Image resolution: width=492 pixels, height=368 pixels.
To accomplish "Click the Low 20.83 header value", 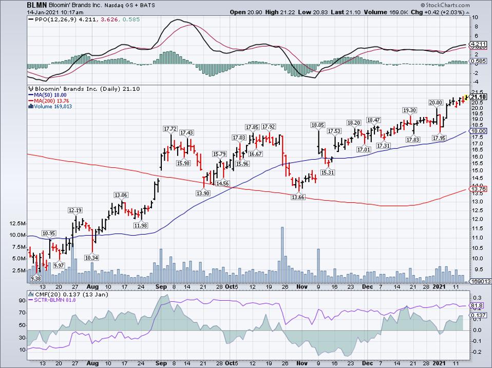I will [x=314, y=12].
